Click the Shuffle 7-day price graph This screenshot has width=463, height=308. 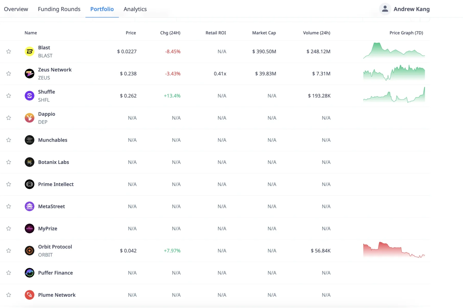point(394,96)
